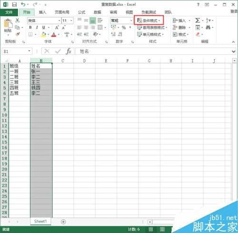Undo the last action
This screenshot has width=238, height=233.
click(23, 4)
